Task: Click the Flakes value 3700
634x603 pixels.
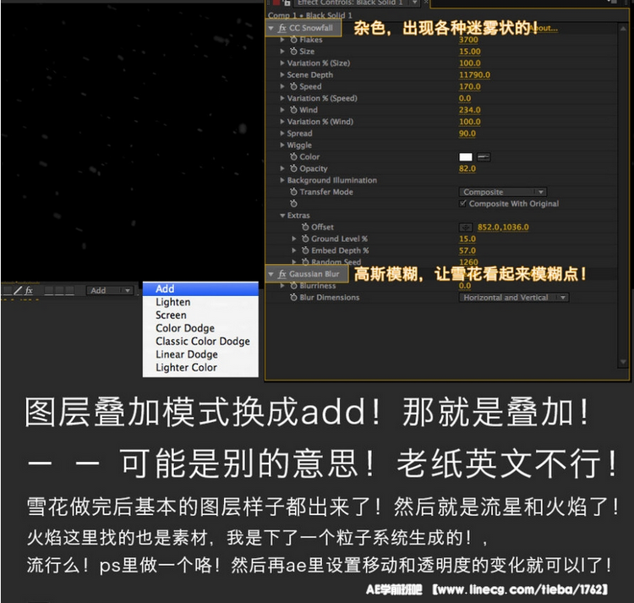Action: click(x=468, y=40)
